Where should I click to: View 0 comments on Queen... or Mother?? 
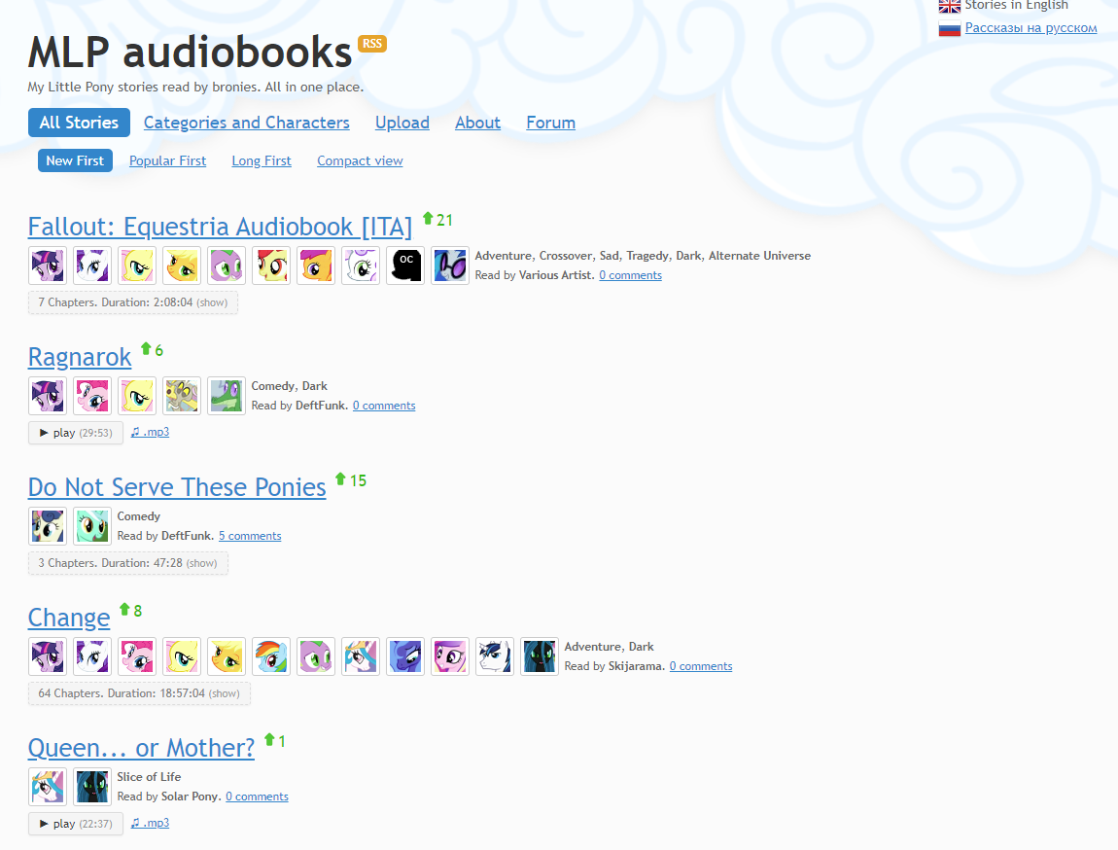258,797
